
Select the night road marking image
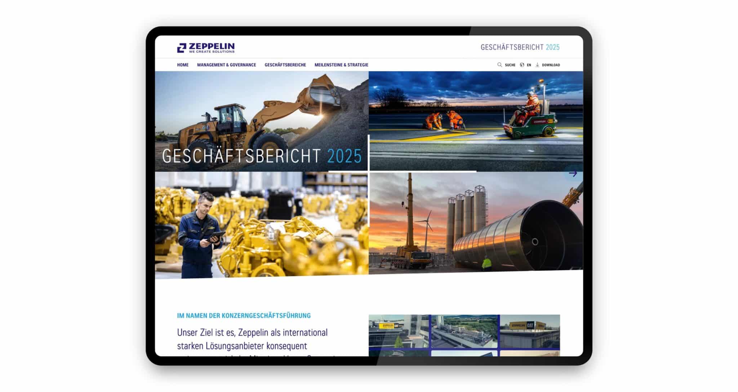[476, 121]
